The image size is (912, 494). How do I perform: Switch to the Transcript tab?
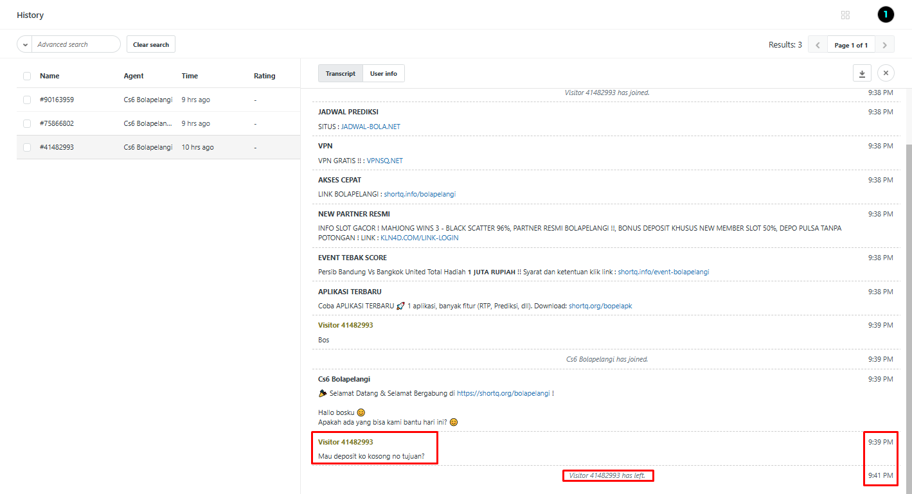341,73
